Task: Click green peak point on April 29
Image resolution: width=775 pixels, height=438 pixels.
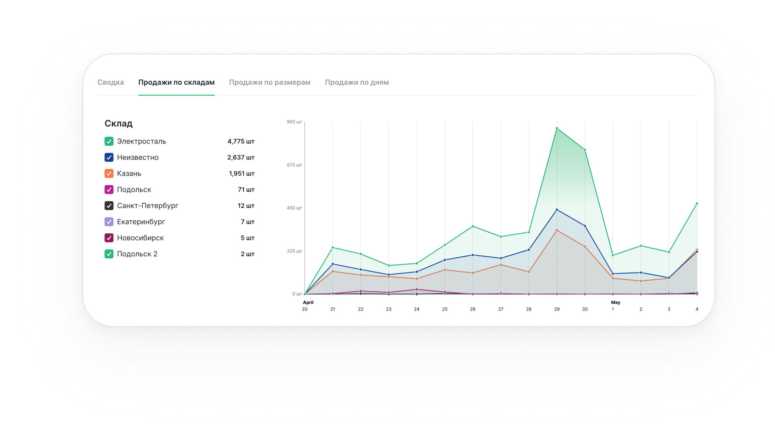Action: pyautogui.click(x=557, y=129)
